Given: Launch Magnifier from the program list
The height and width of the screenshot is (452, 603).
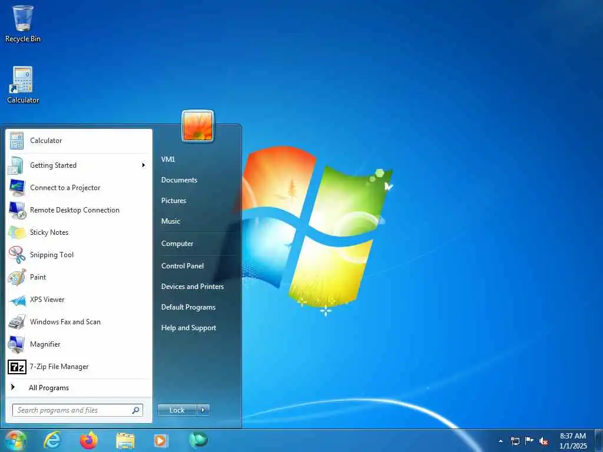Looking at the screenshot, I should pos(79,344).
